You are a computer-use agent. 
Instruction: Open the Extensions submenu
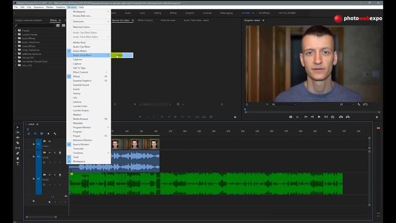tap(88, 22)
